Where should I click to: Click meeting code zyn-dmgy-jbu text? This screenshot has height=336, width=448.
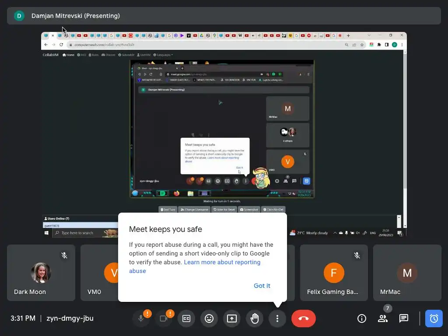click(x=70, y=318)
